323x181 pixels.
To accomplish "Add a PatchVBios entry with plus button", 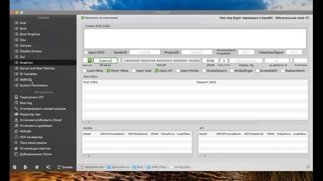I will [x=89, y=122].
